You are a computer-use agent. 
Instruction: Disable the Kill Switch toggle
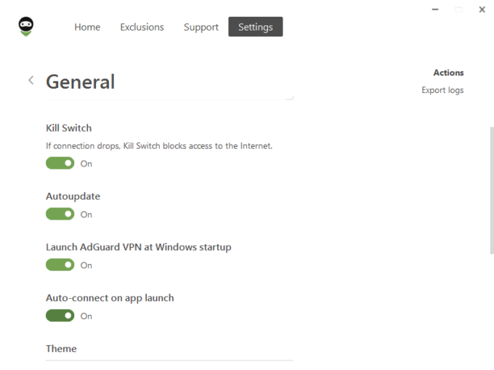[60, 164]
